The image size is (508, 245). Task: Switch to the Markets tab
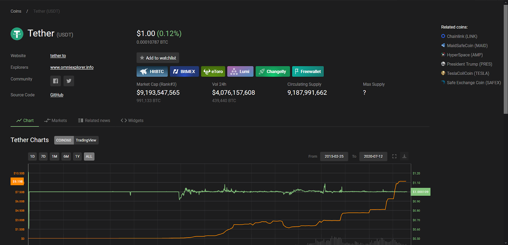click(56, 121)
